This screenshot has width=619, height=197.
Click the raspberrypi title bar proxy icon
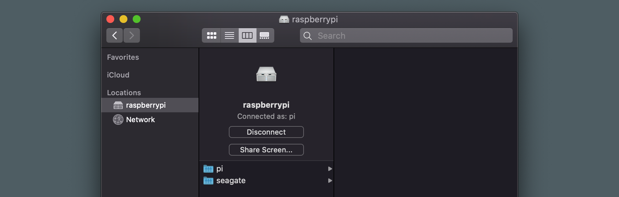pyautogui.click(x=284, y=19)
